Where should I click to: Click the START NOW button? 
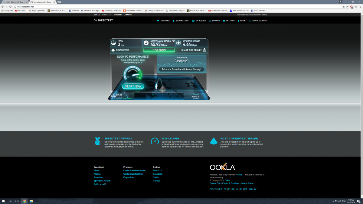pos(133,86)
